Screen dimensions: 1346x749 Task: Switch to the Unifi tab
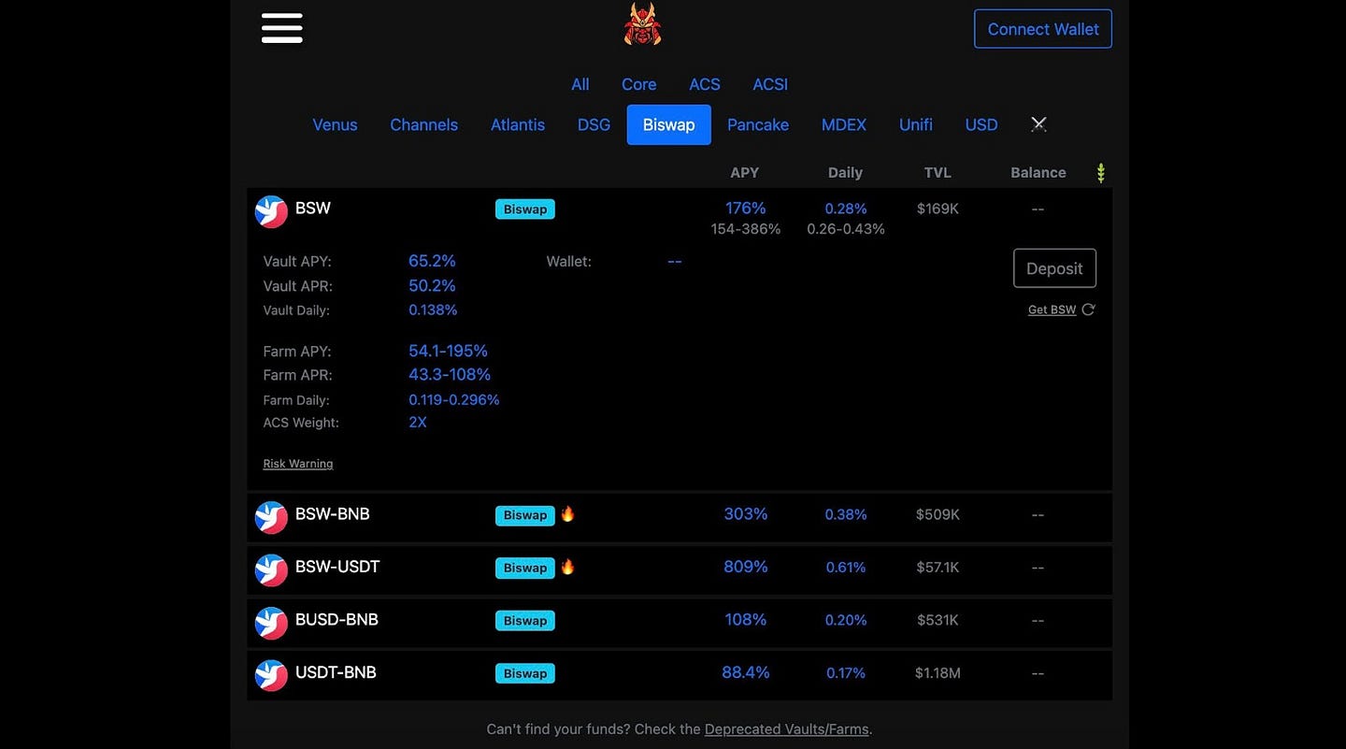click(916, 124)
